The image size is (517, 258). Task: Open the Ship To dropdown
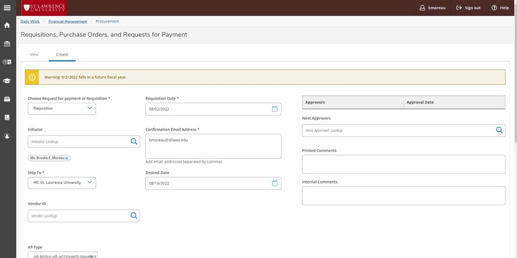[x=61, y=183]
